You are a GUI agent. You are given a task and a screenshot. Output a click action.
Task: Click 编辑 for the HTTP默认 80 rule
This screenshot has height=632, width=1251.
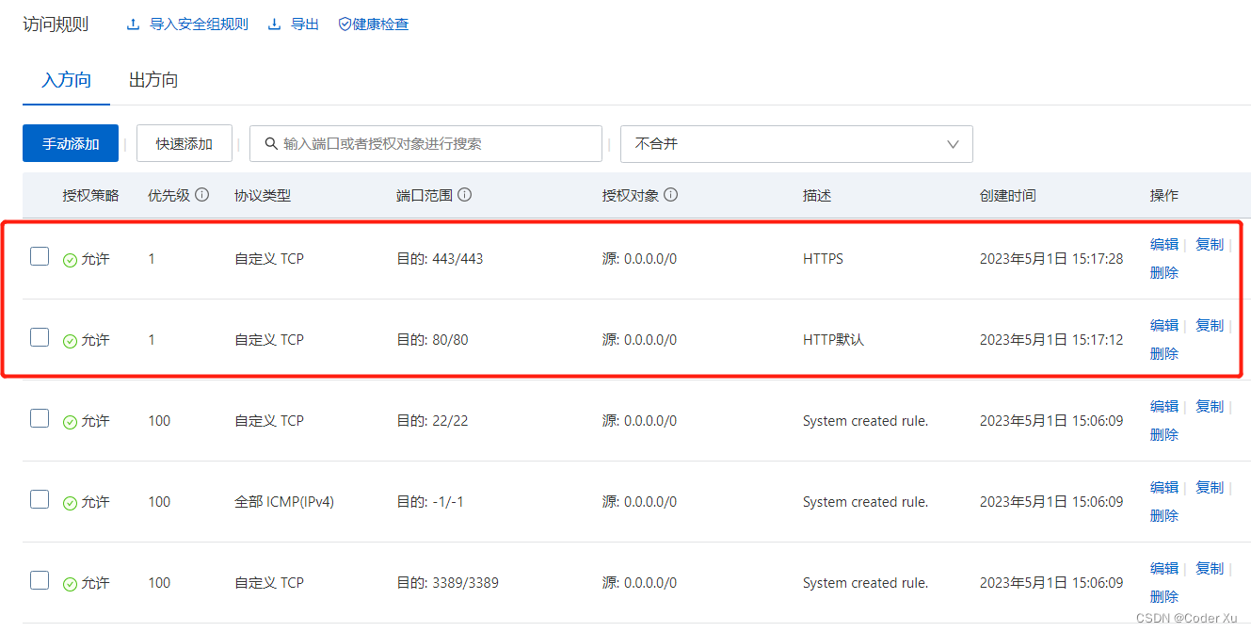click(1164, 325)
